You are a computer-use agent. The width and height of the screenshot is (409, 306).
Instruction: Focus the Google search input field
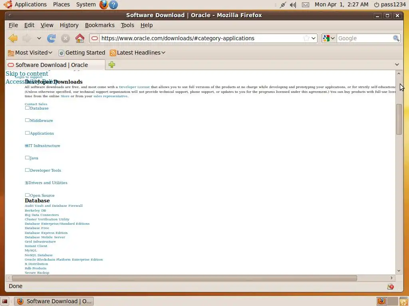364,38
